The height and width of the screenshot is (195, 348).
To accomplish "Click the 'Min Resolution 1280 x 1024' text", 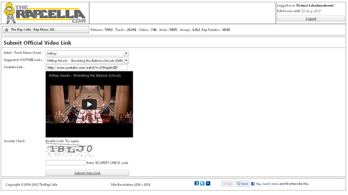I will 131,184.
